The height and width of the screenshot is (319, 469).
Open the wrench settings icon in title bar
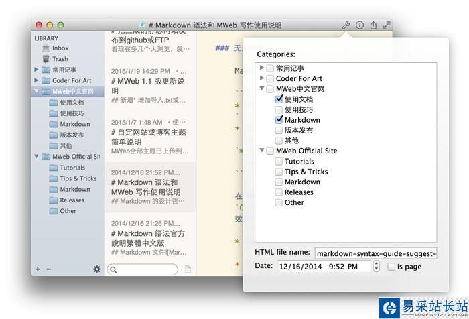click(346, 25)
